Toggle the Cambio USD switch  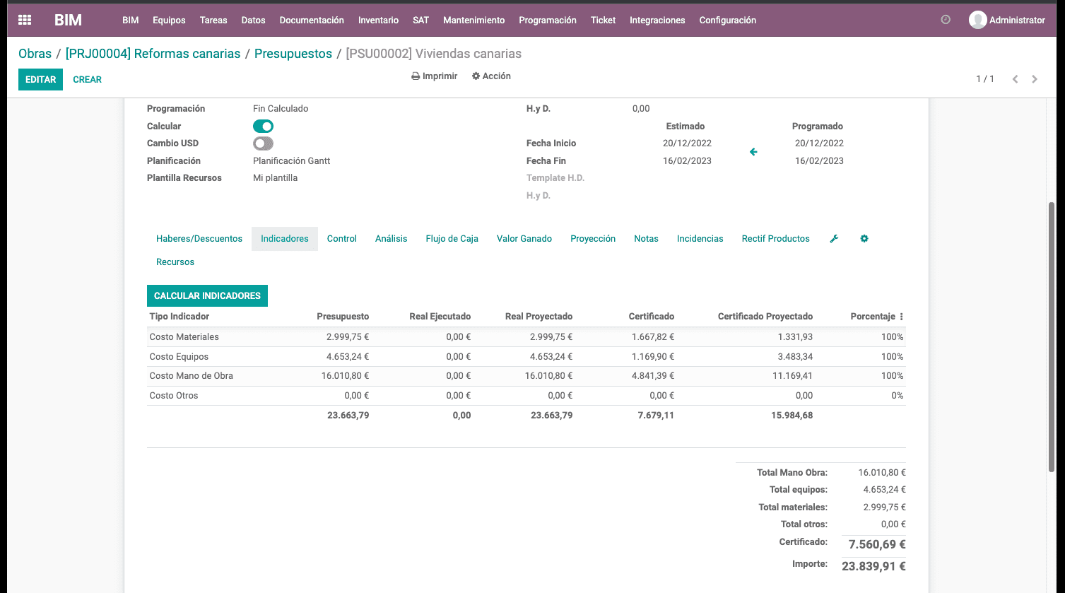(263, 143)
